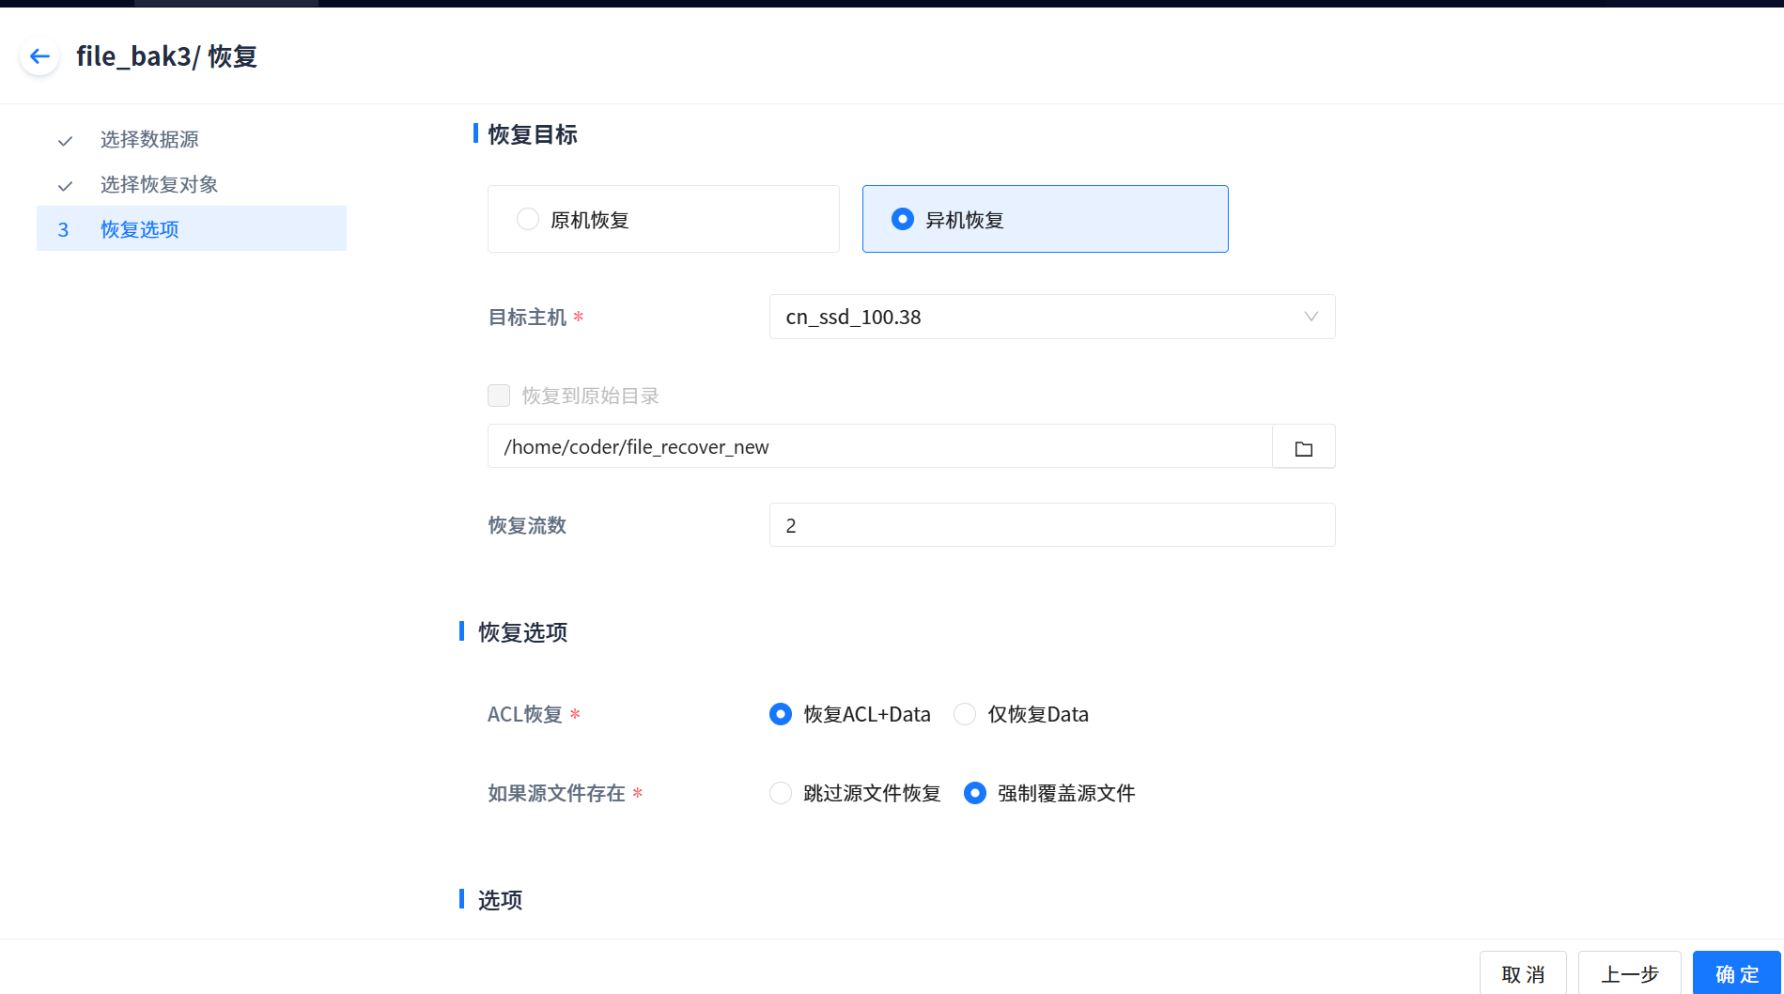Click the 上一步 button
The height and width of the screenshot is (994, 1784).
pyautogui.click(x=1630, y=973)
